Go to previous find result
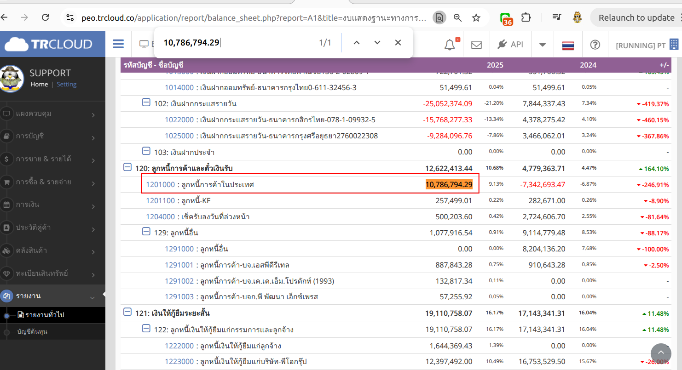Screen dimensions: 682x370 356,43
